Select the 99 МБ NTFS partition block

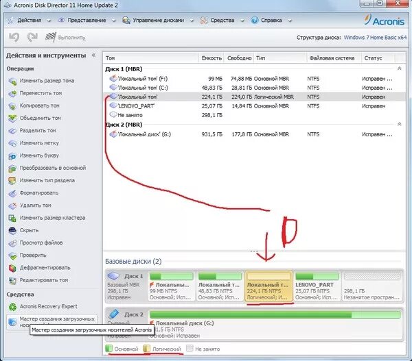point(171,286)
